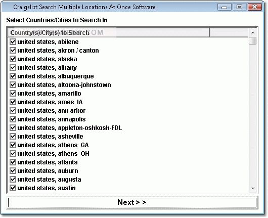Click the scrollbar up arrow

pos(253,32)
